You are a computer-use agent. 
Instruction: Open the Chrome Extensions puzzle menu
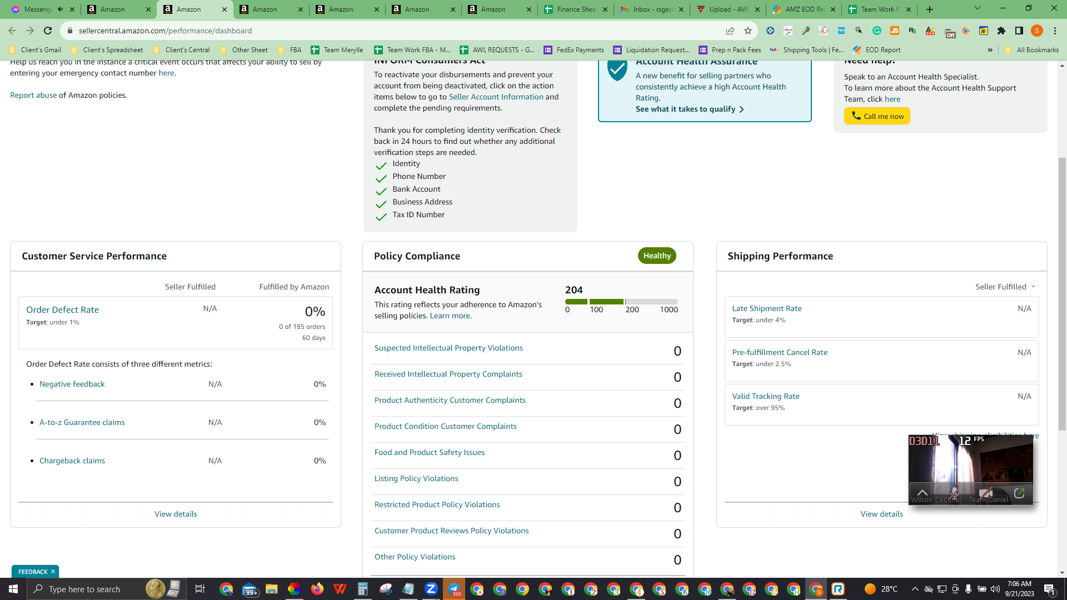point(1001,31)
